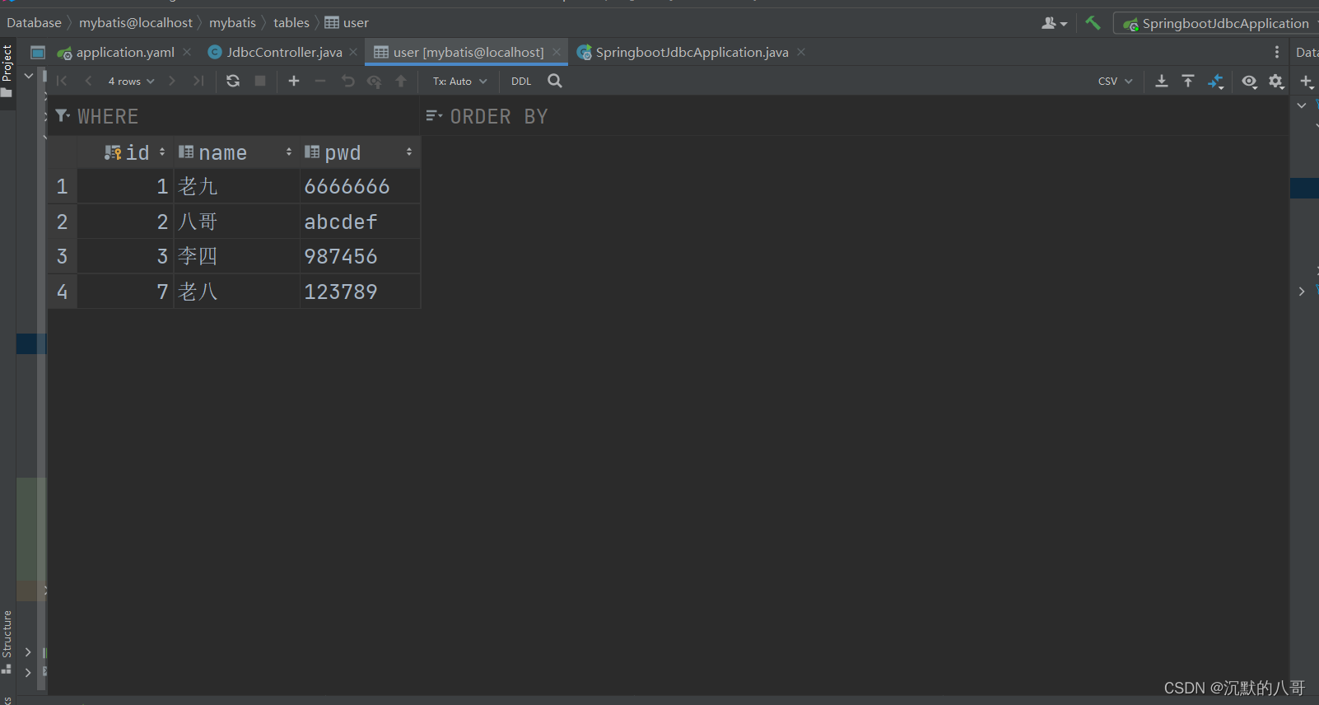
Task: Go to next page of rows
Action: [171, 81]
